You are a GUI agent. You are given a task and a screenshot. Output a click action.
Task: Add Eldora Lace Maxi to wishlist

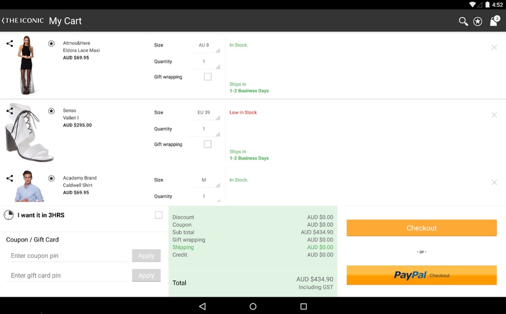tap(51, 43)
